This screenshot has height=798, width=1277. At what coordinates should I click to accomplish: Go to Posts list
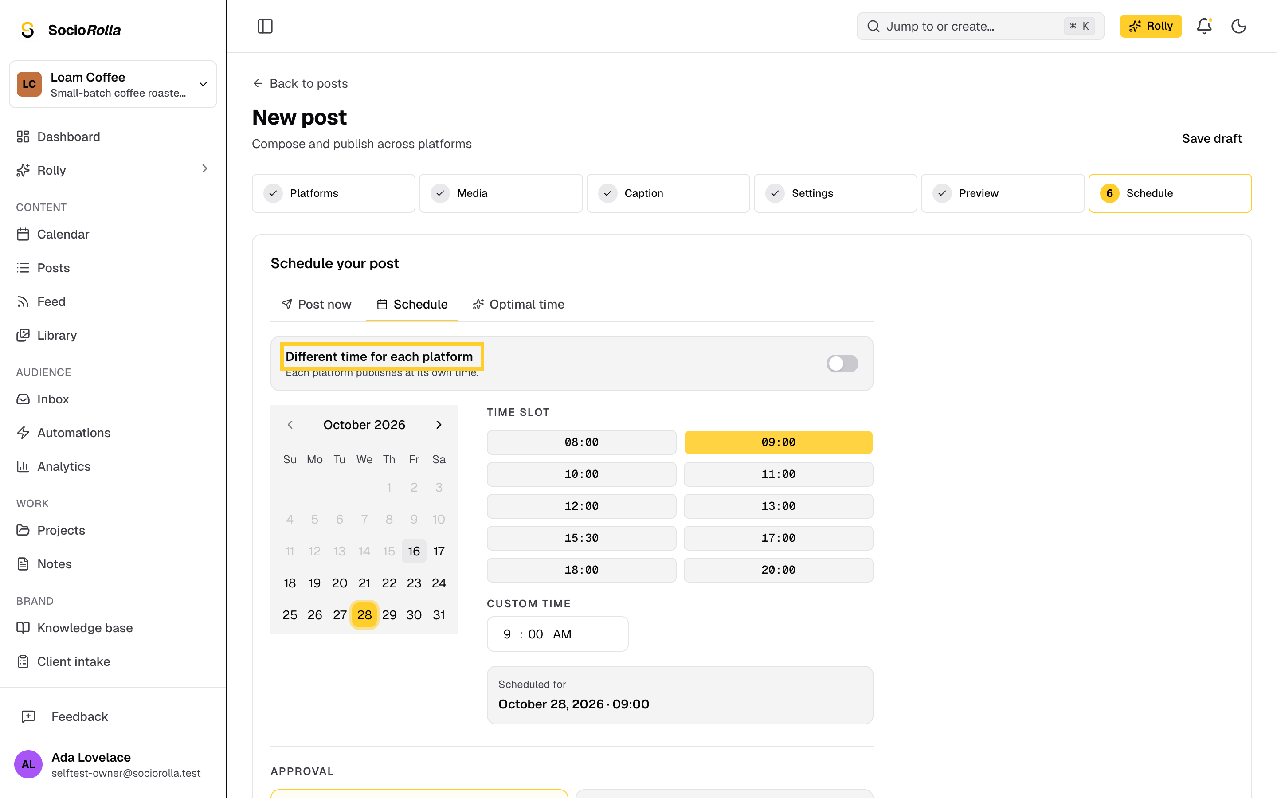click(x=113, y=268)
